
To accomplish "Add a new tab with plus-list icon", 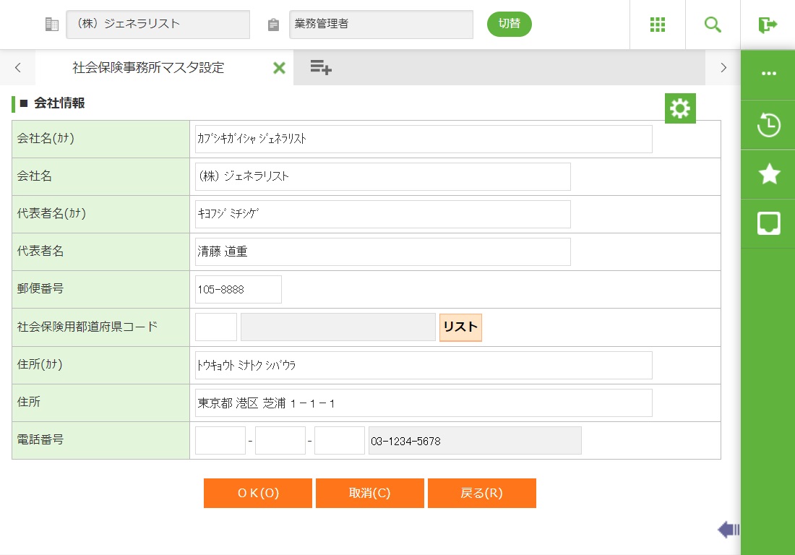I will tap(321, 68).
